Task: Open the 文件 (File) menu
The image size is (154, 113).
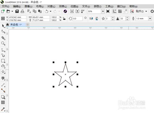Action: click(x=6, y=6)
